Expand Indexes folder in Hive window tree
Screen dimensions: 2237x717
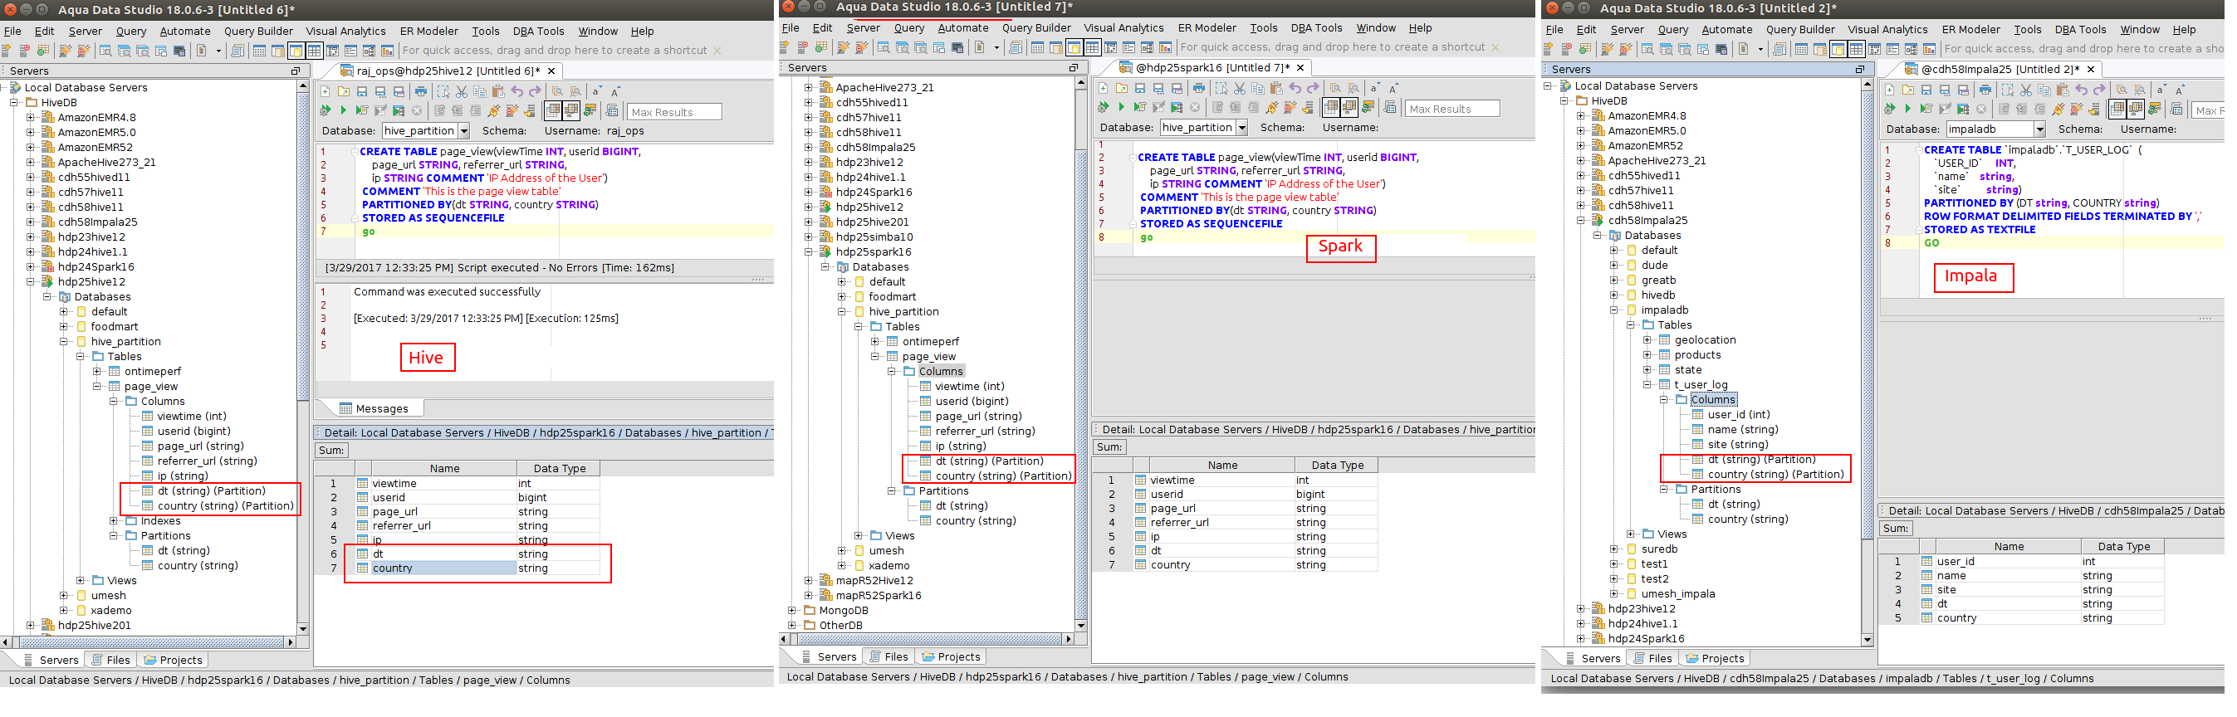point(114,521)
